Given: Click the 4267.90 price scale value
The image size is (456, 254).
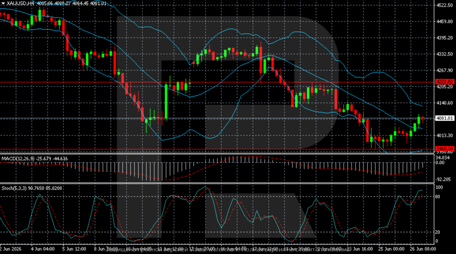Looking at the screenshot, I should click(445, 70).
